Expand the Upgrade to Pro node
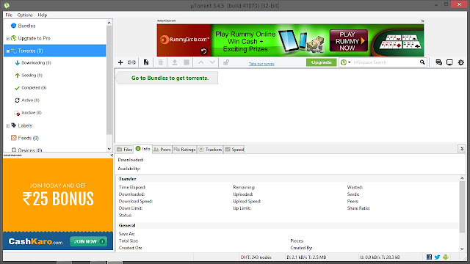This screenshot has height=264, width=470. pos(8,39)
